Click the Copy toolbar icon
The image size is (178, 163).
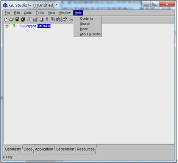tap(53, 19)
